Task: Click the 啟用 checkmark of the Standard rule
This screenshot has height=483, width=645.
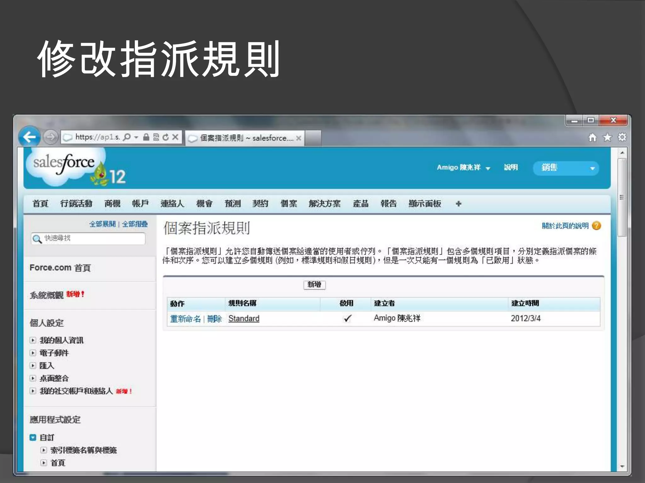Action: [347, 319]
